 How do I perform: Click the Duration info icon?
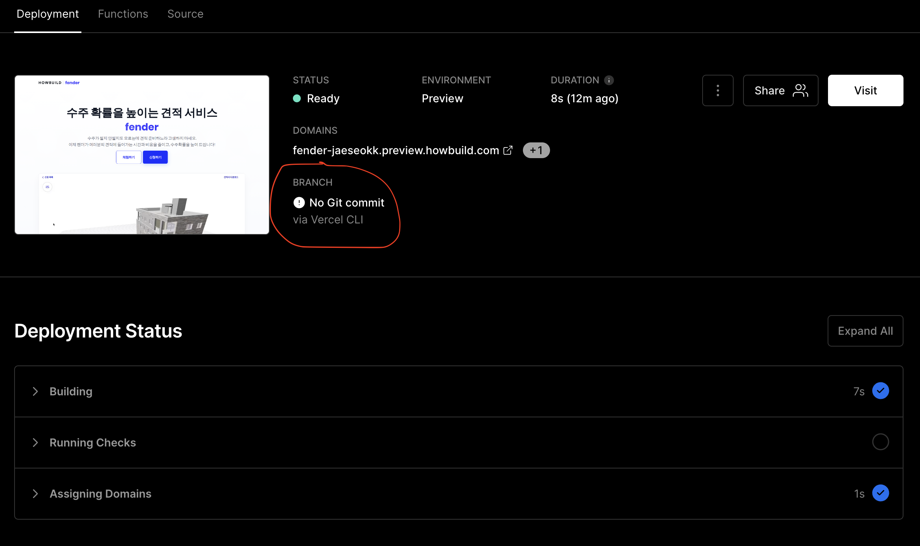click(609, 80)
